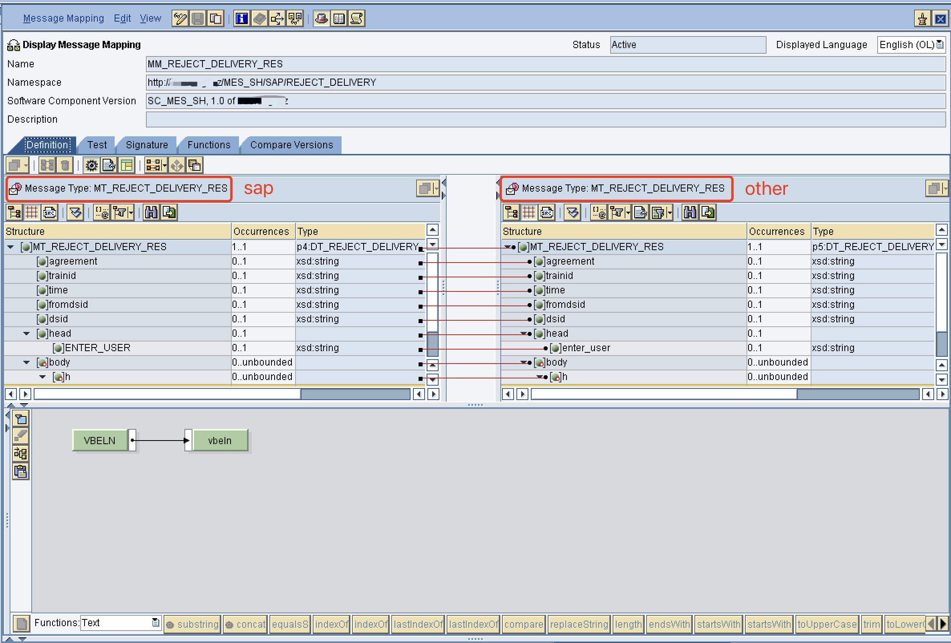Click the edit/display pencil icon in top toolbar
Screen dimensions: 951x643
180,18
